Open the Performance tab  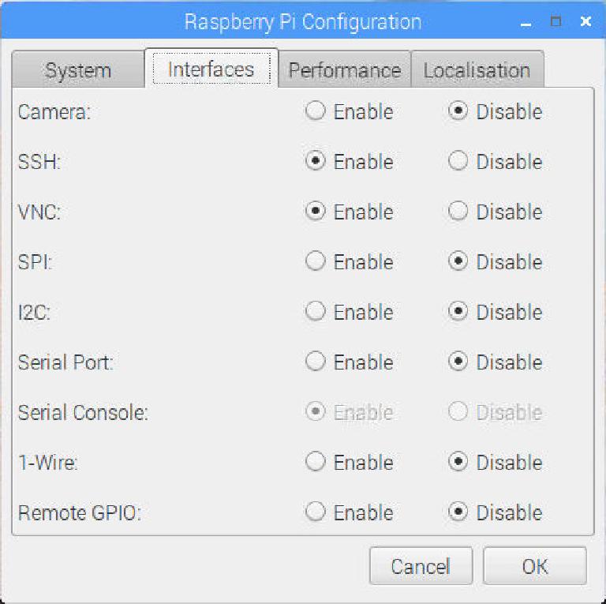click(344, 70)
